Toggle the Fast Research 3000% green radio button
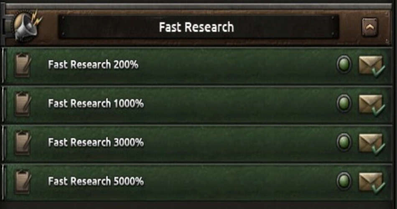This screenshot has width=397, height=209. point(344,142)
